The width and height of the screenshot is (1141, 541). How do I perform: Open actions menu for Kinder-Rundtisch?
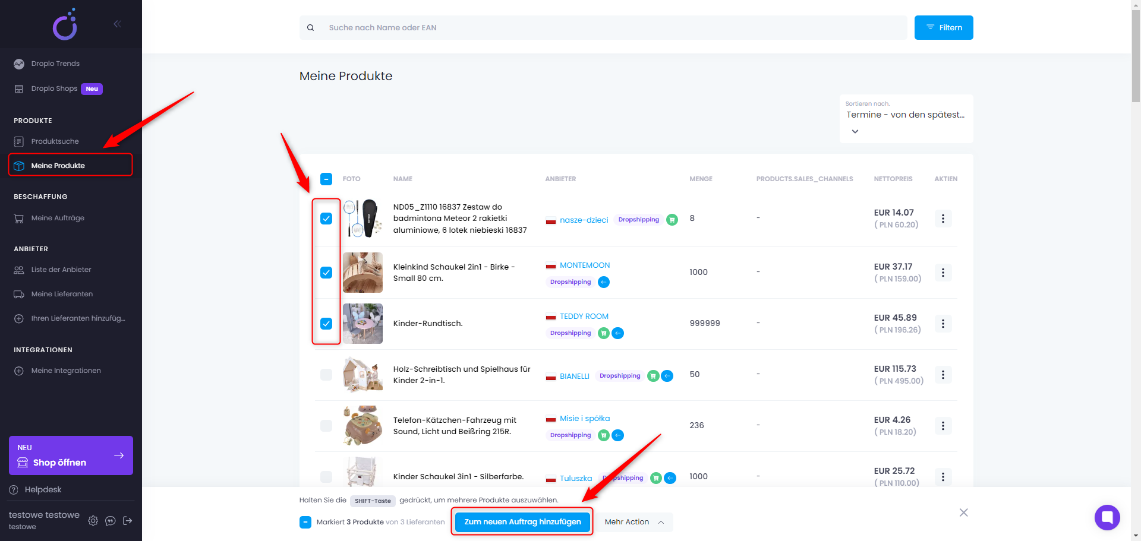coord(943,324)
